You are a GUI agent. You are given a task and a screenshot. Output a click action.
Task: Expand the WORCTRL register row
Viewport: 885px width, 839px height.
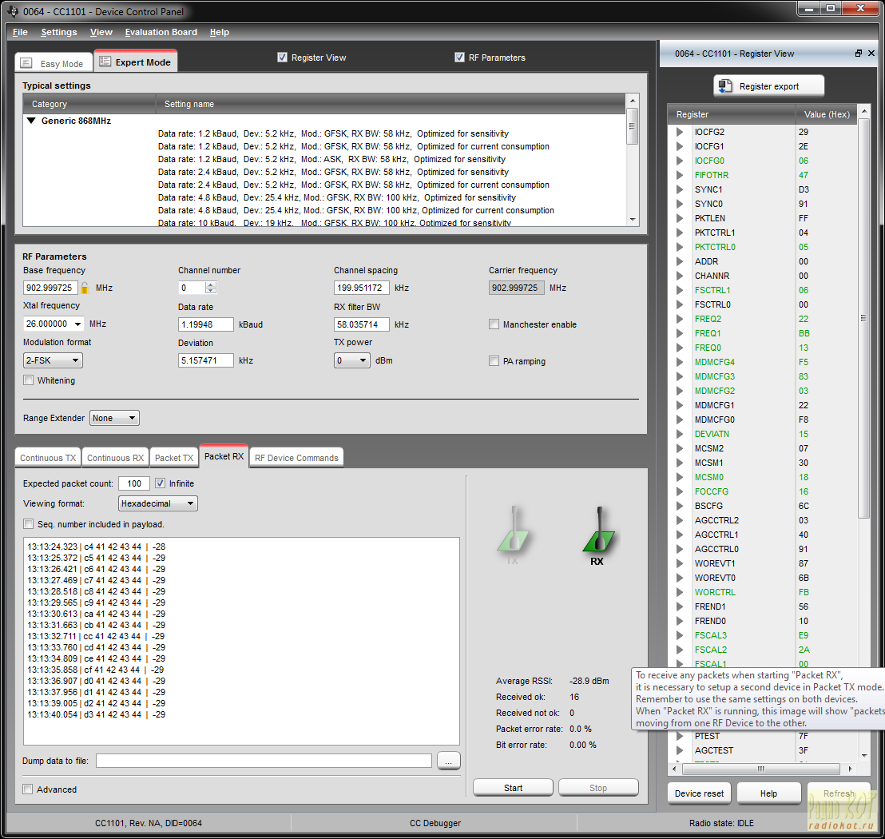[x=680, y=592]
